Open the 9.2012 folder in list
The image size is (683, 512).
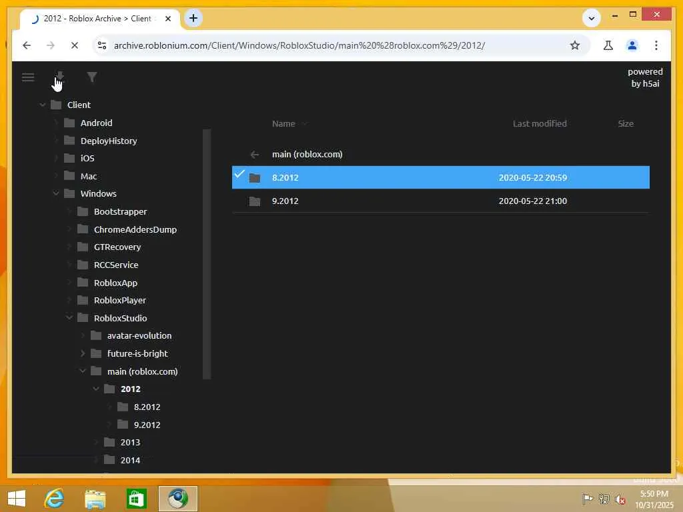(x=285, y=201)
